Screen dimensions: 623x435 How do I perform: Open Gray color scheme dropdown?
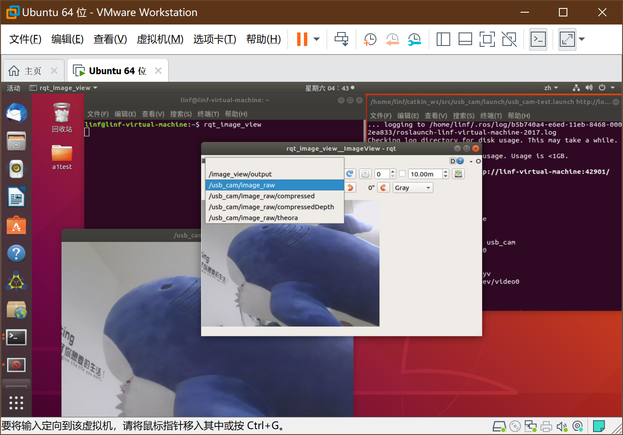coord(413,188)
